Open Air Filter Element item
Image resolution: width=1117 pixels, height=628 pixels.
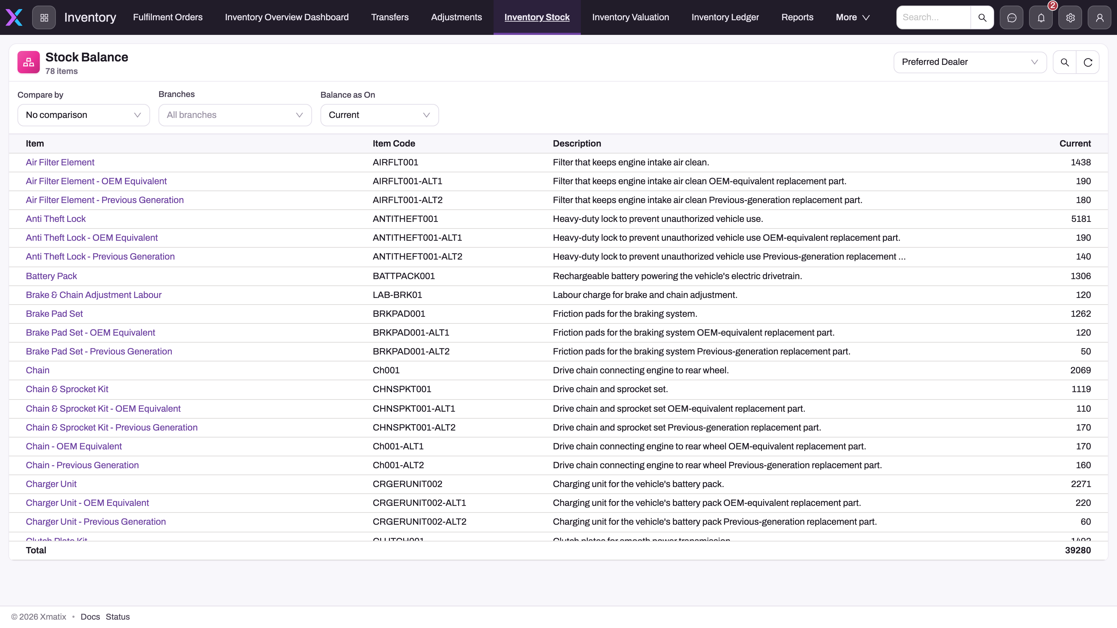click(60, 162)
